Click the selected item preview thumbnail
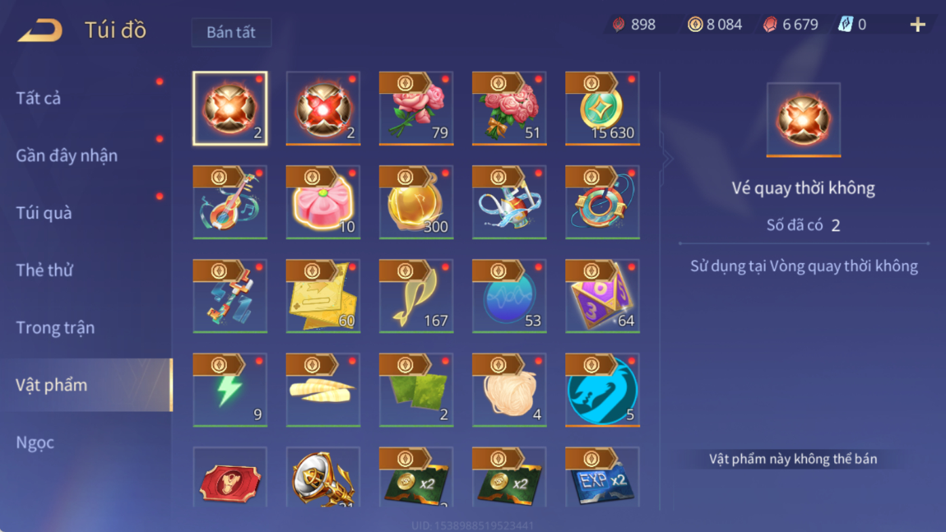946x532 pixels. pos(804,120)
